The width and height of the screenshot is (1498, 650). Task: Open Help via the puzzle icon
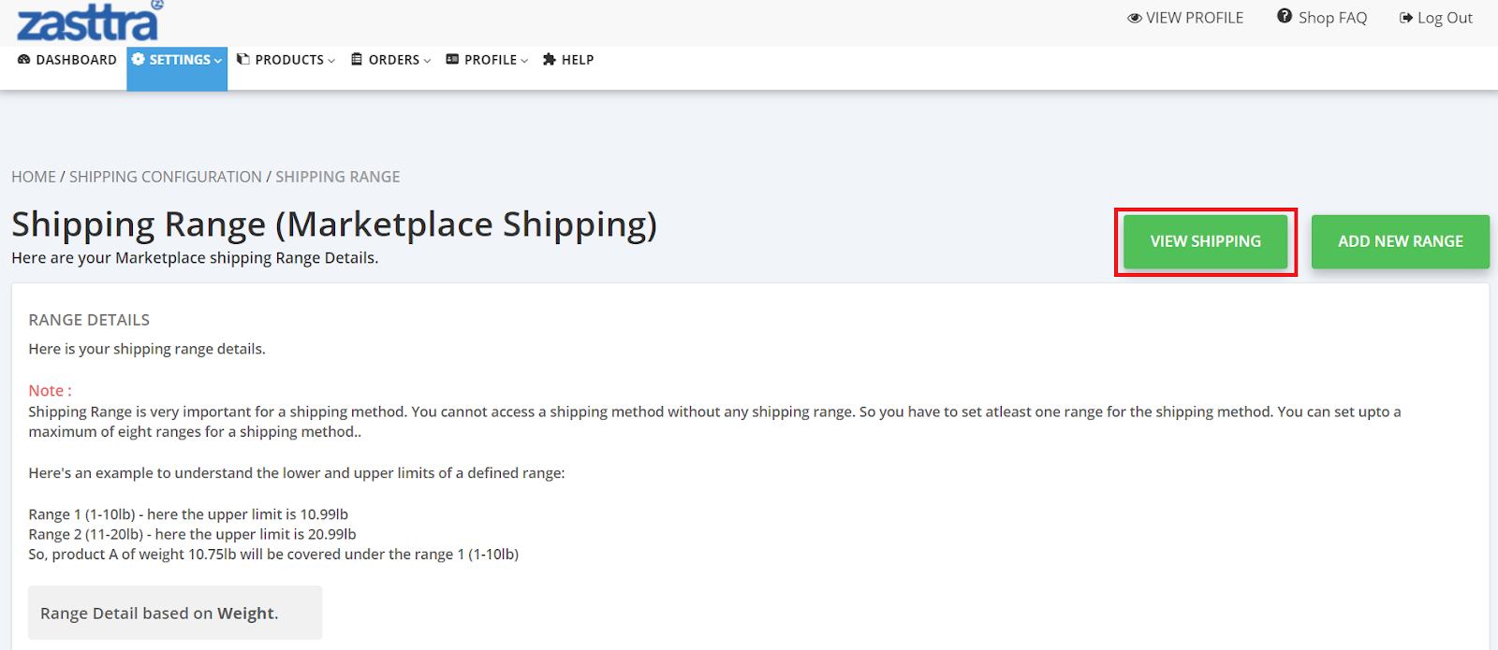550,60
